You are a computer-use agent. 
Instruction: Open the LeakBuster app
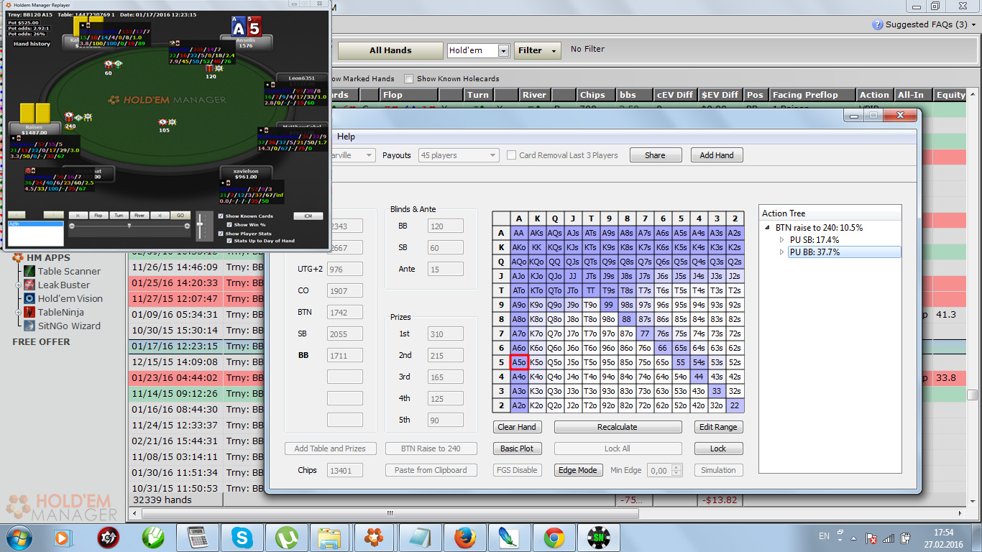click(x=63, y=285)
